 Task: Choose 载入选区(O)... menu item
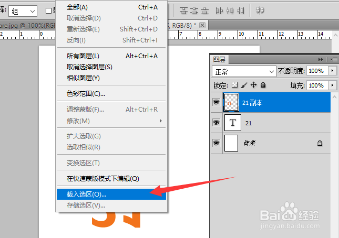point(111,194)
